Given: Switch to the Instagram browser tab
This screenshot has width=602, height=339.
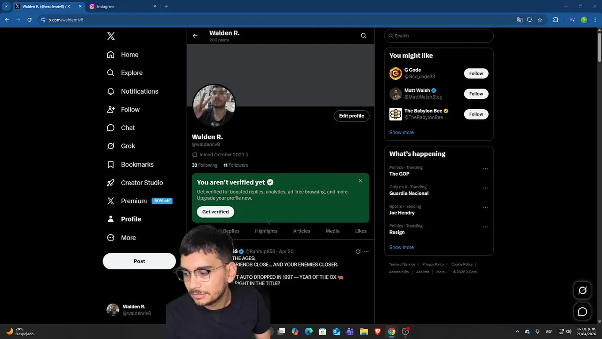Looking at the screenshot, I should click(122, 7).
